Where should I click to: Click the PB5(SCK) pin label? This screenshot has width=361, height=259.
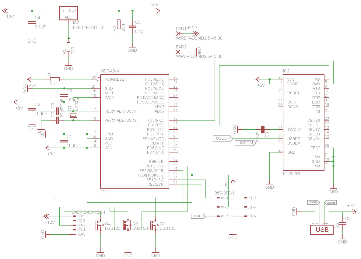click(156, 184)
